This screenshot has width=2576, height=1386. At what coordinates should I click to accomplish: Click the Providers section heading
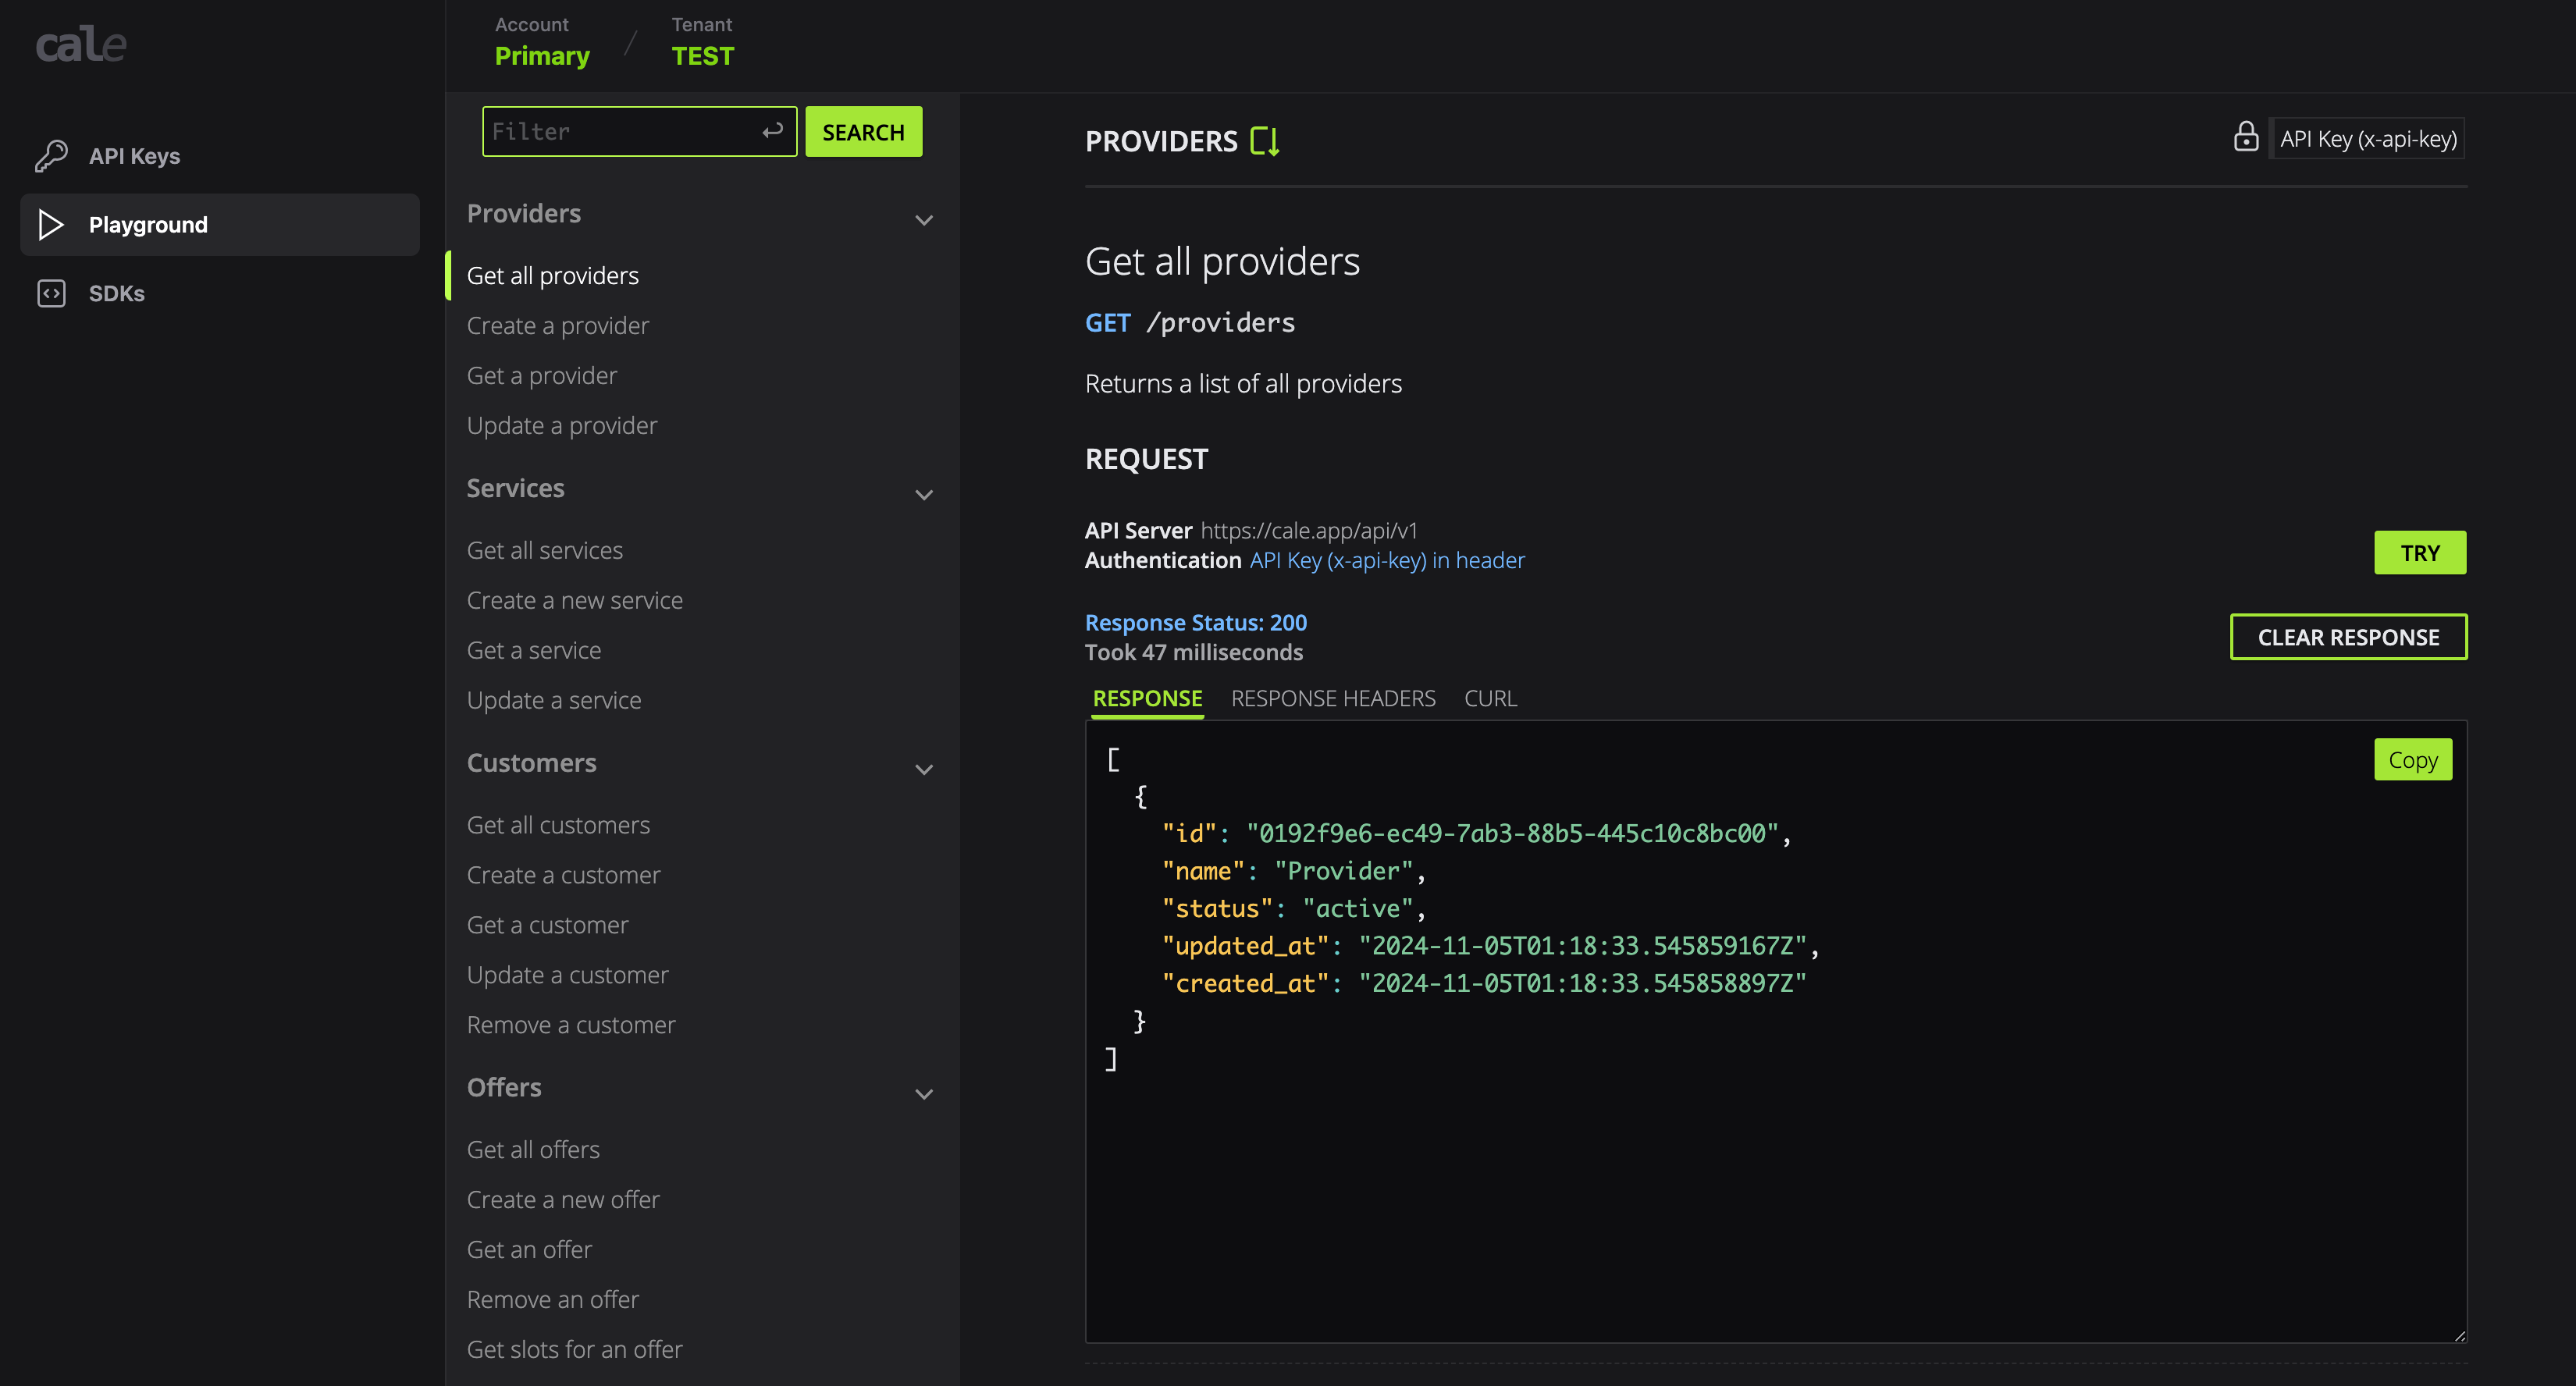tap(524, 213)
